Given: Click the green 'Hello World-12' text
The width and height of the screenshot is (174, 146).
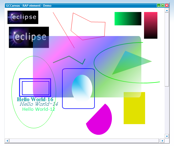Looking at the screenshot, I should point(39,109).
